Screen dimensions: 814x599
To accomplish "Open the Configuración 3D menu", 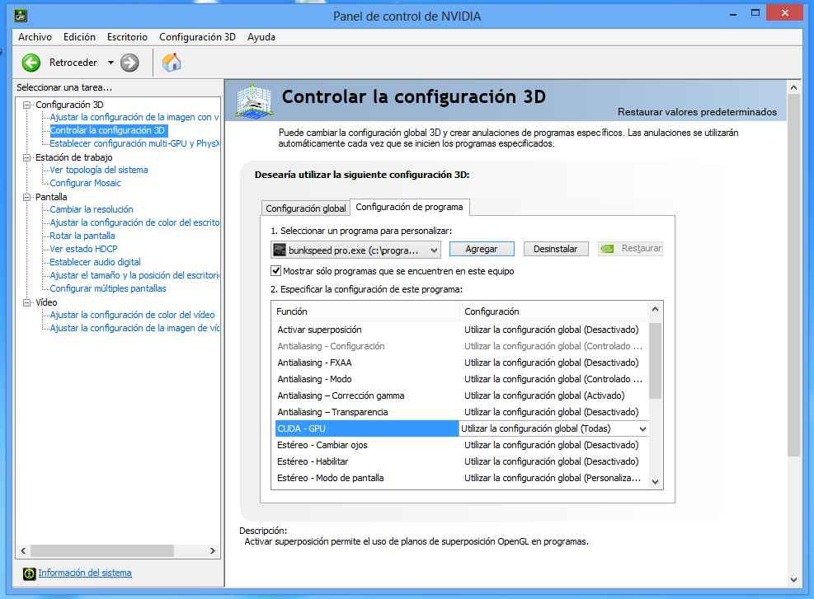I will pos(197,37).
